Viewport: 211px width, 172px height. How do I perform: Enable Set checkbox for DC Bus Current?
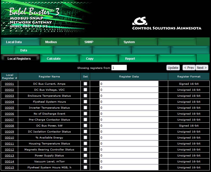click(85, 84)
